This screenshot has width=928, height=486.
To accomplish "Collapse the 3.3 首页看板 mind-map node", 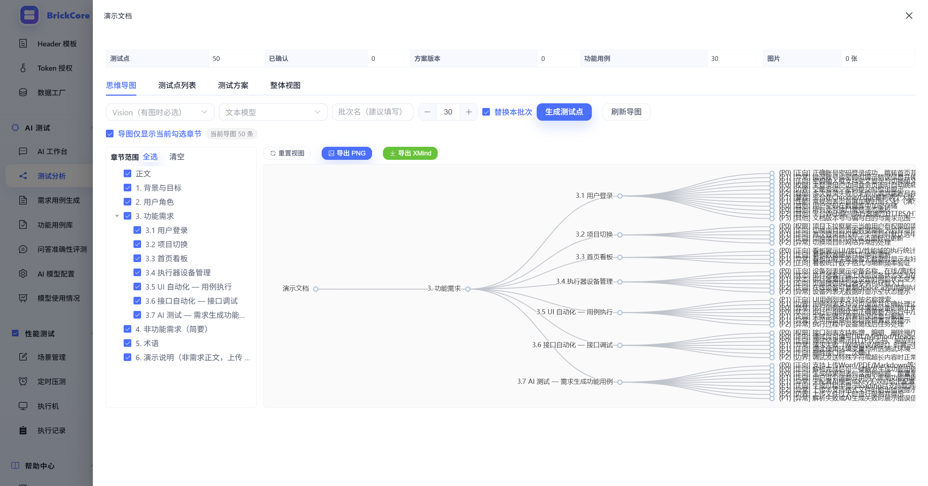I will coord(620,257).
